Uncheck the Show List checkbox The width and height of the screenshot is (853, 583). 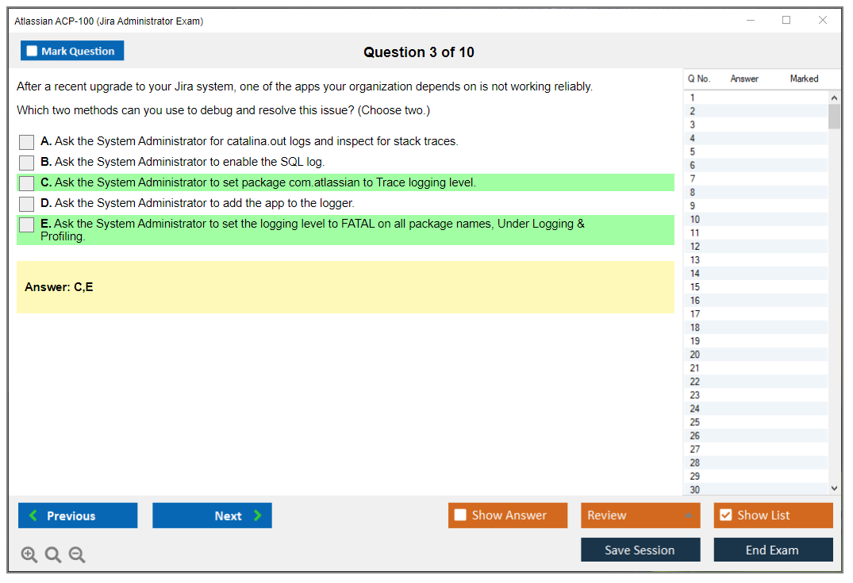click(x=726, y=516)
